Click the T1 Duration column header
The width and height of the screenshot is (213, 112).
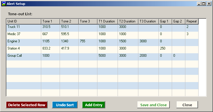tap(108, 21)
